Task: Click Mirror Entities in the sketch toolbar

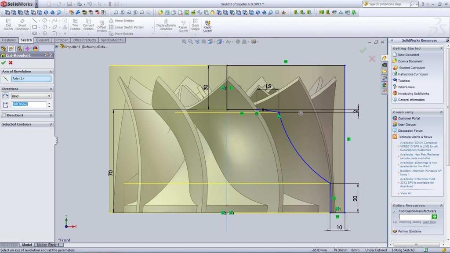Action: click(x=121, y=21)
